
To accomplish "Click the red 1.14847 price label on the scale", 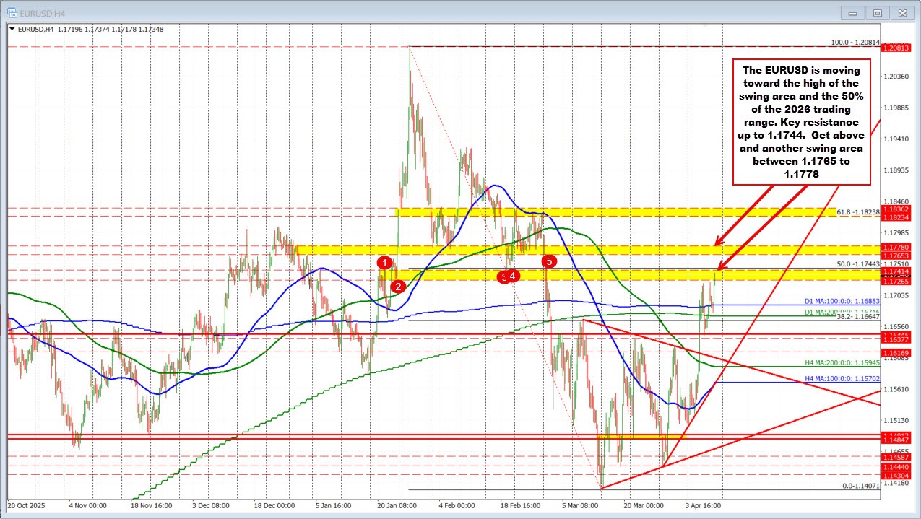I will tap(898, 438).
